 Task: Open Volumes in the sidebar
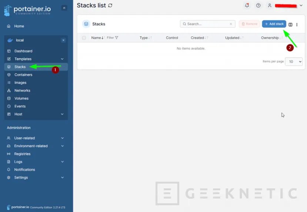coord(21,98)
